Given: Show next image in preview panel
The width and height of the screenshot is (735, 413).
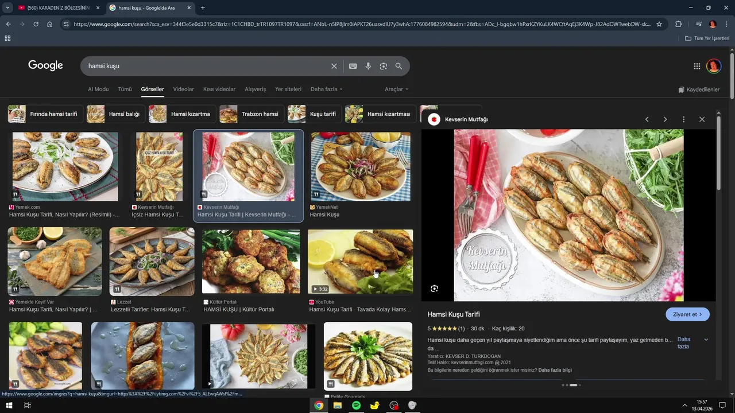Looking at the screenshot, I should click(665, 119).
